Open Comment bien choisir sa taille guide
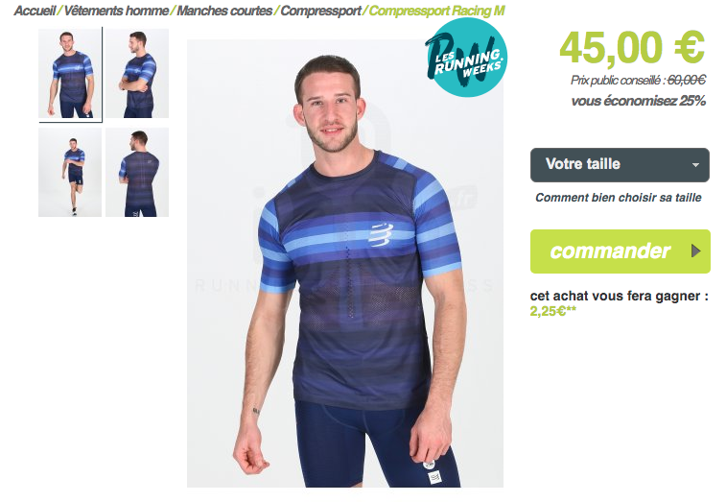The image size is (726, 502). pos(619,198)
